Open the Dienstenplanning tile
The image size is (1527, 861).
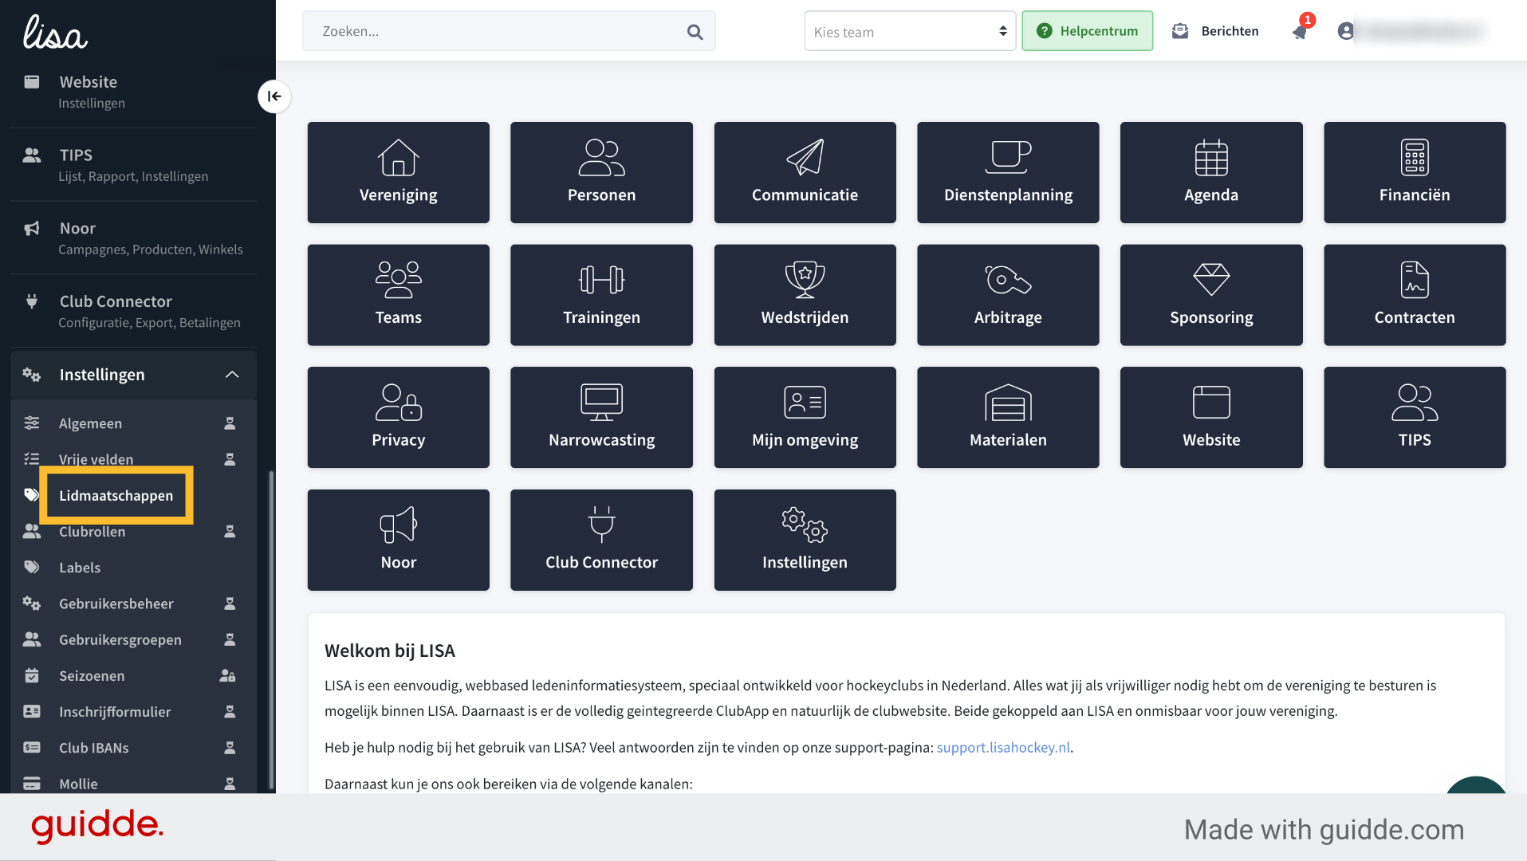1008,172
